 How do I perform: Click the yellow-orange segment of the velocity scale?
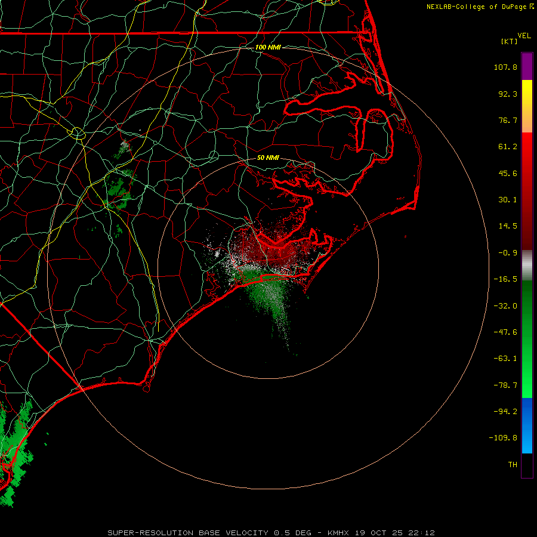click(527, 106)
